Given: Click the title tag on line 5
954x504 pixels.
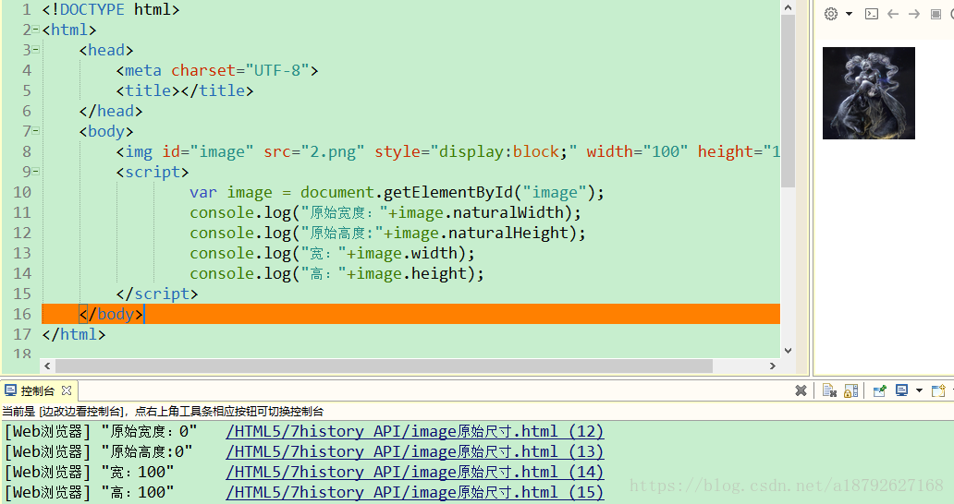Looking at the screenshot, I should click(185, 90).
